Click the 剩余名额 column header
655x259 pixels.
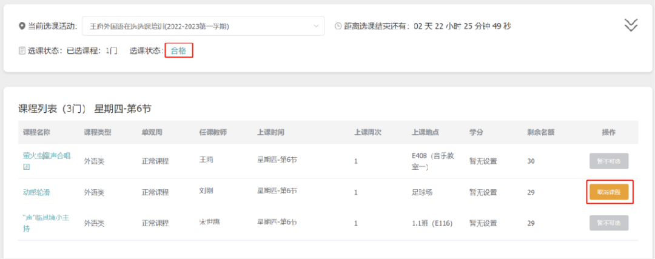coord(541,132)
